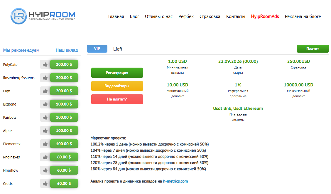Click thumbs-up icon next to Hronflow
The image size is (331, 194).
click(x=45, y=170)
